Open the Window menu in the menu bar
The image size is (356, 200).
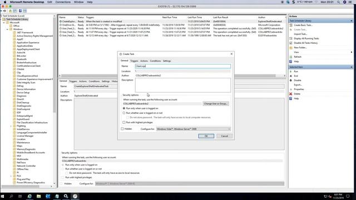pyautogui.click(x=79, y=2)
